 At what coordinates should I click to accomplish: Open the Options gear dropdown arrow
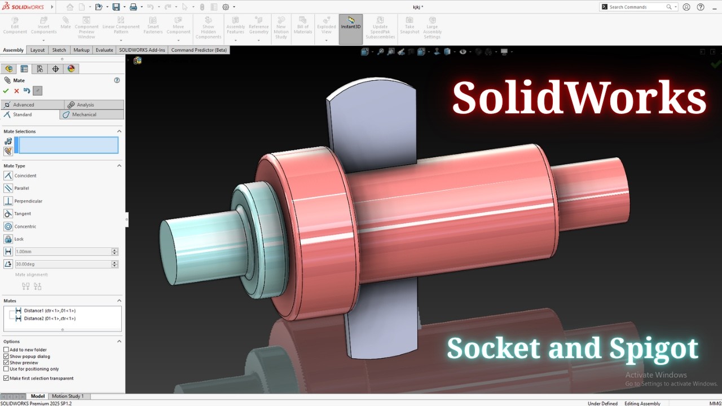(x=234, y=7)
